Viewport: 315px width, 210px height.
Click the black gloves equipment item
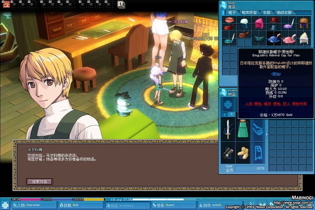pyautogui.click(x=228, y=153)
